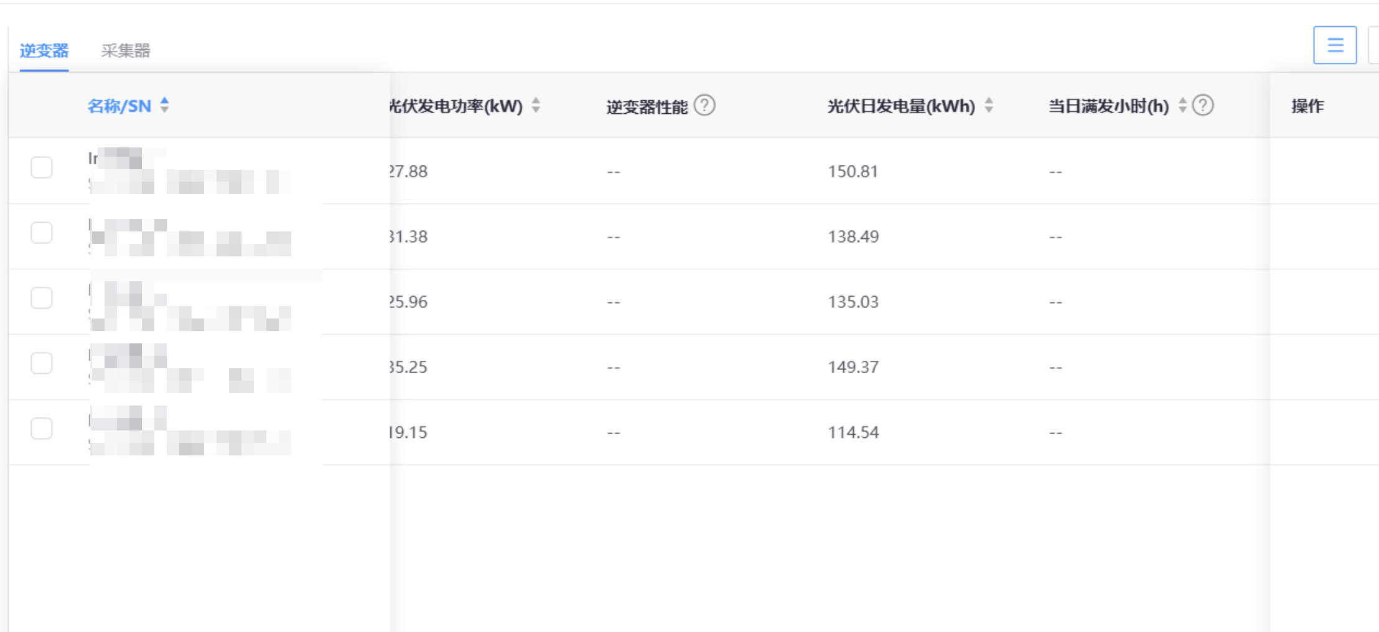The width and height of the screenshot is (1379, 632).
Task: Click the 操作 column header
Action: tap(1307, 106)
